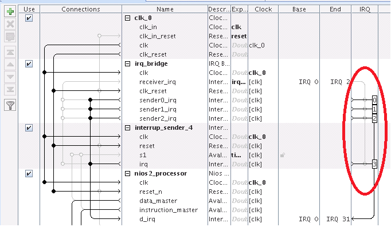Collapse the clk_0 tree node
The width and height of the screenshot is (391, 227).
coord(127,18)
